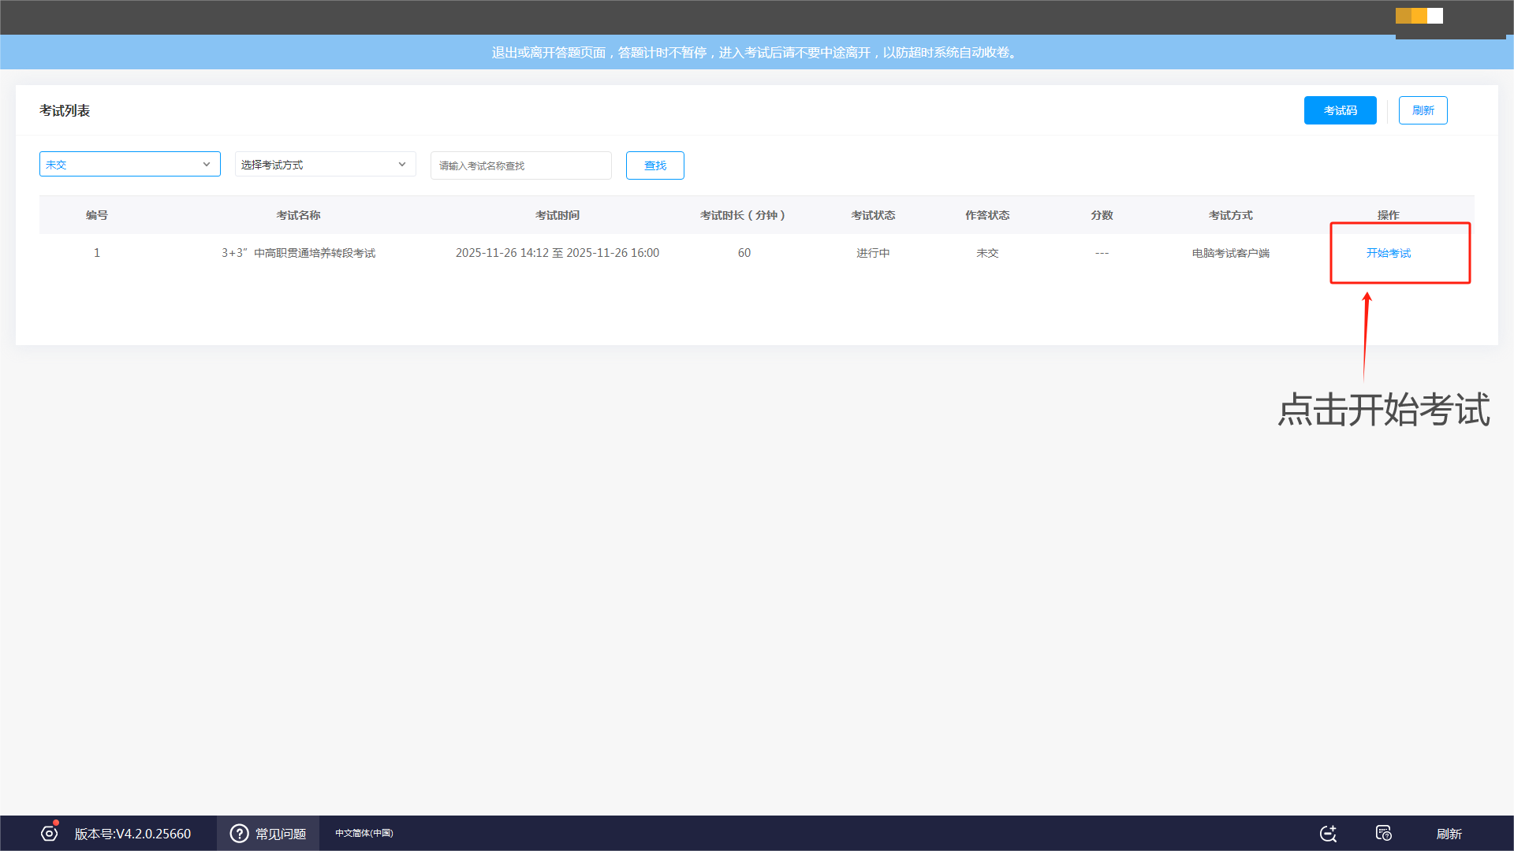Click the 考试时间 column header
The height and width of the screenshot is (851, 1514).
(557, 215)
